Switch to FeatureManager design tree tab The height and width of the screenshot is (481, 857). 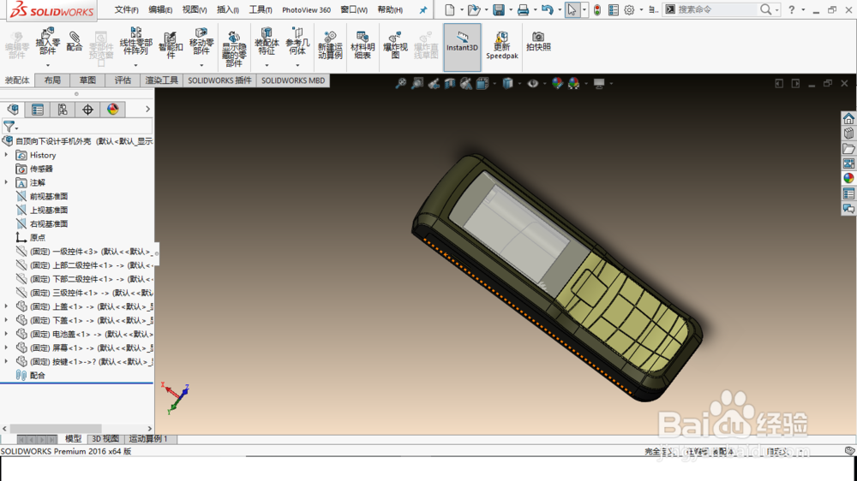click(13, 110)
